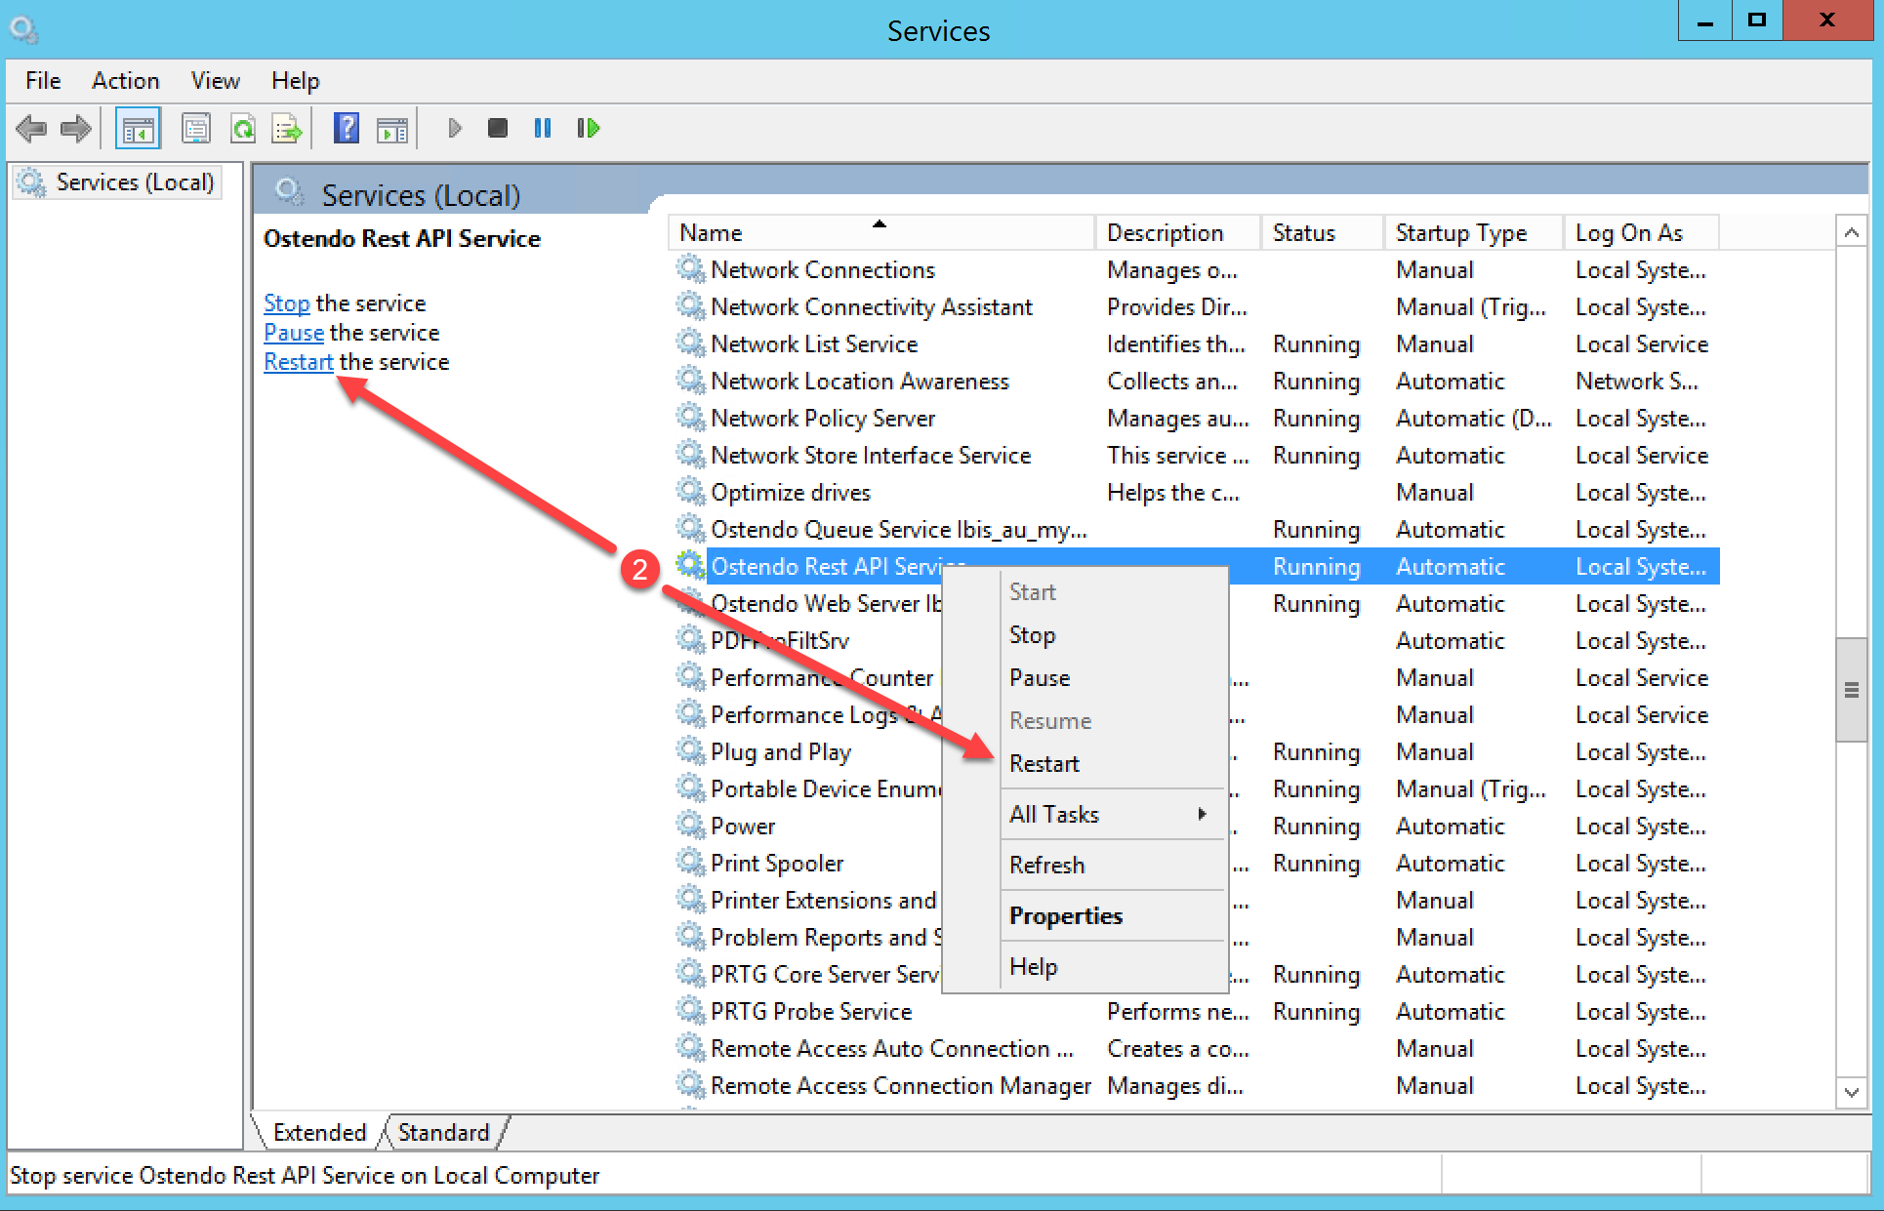Click the vertical scrollbar thumb

coord(1851,689)
